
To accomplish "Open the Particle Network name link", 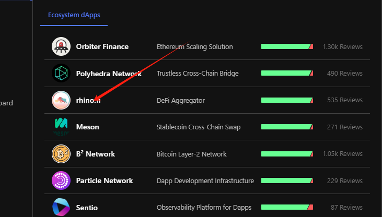I will click(x=105, y=180).
